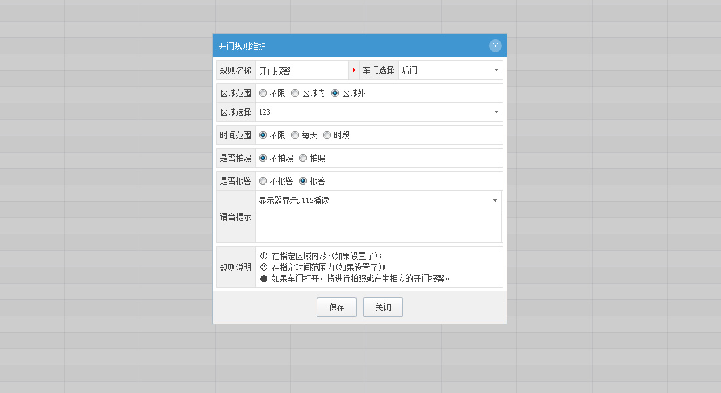This screenshot has height=393, width=721.
Task: Click the 关闭 button
Action: pos(383,307)
